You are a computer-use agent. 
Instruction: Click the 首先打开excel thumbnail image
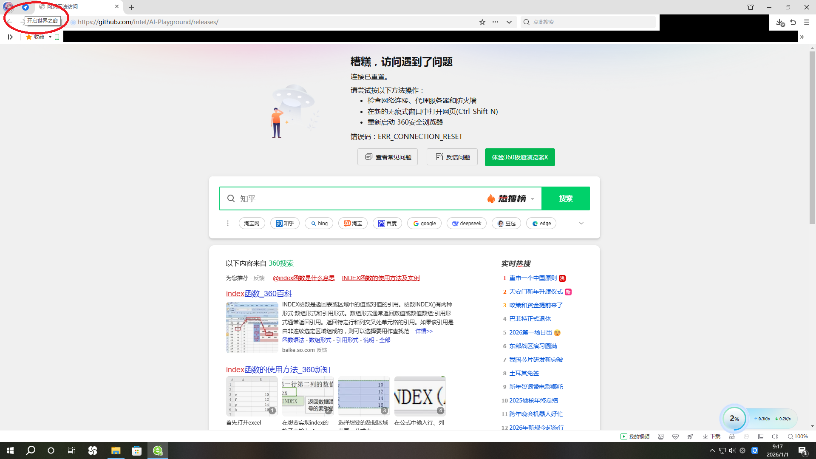pos(252,396)
